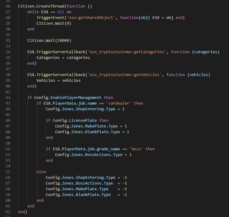Click the 'cardealer' string on line 43
This screenshot has width=229, height=217.
pyautogui.click(x=119, y=103)
